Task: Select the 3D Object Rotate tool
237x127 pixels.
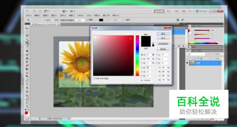Action: pos(27,96)
